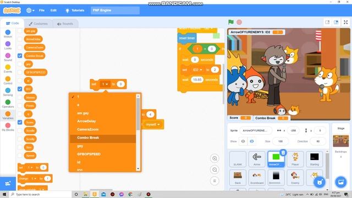This screenshot has width=352, height=198.
Task: Open the Edit menu
Action: [53, 10]
